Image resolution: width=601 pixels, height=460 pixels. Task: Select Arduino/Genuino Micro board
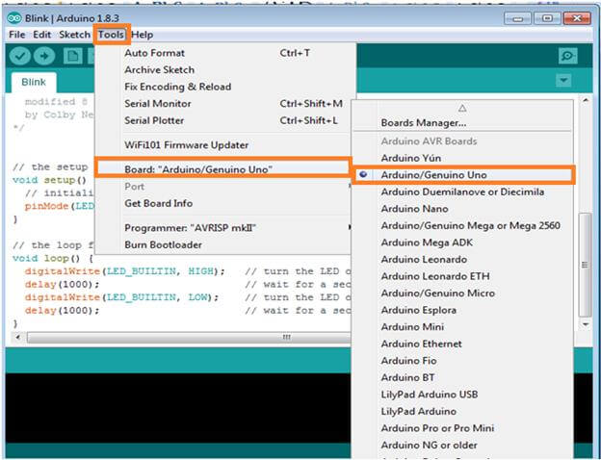463,293
